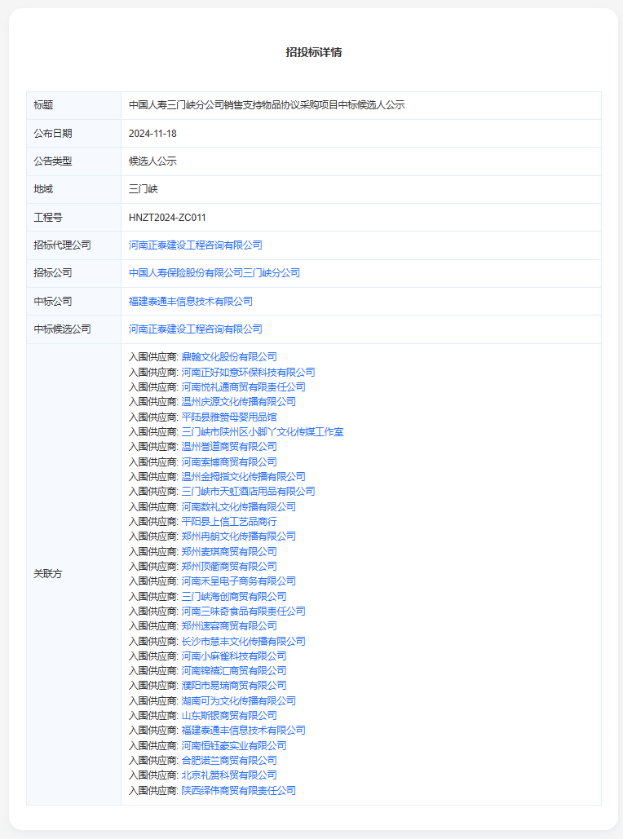The width and height of the screenshot is (623, 839).
Task: Click 河南禾呈电子商务有限公司 link
Action: [x=238, y=581]
